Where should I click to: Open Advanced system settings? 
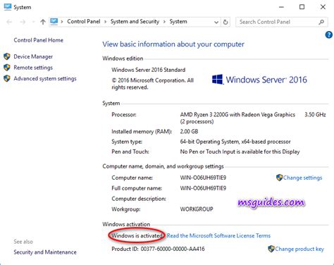(x=45, y=78)
